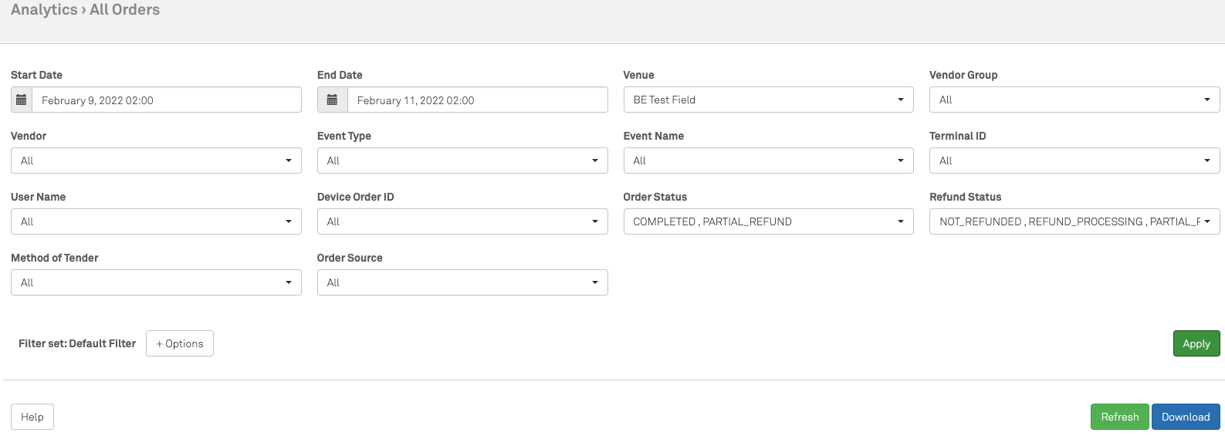Click the + Options button
Screen dimensions: 1225x436
coord(180,343)
